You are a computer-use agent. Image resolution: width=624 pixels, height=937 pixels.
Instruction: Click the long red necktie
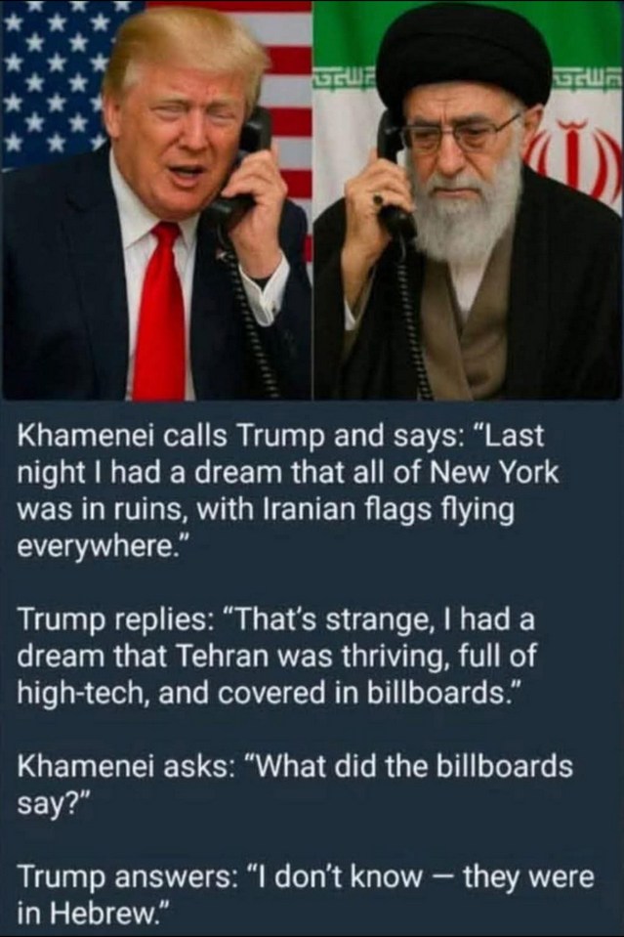tap(157, 311)
